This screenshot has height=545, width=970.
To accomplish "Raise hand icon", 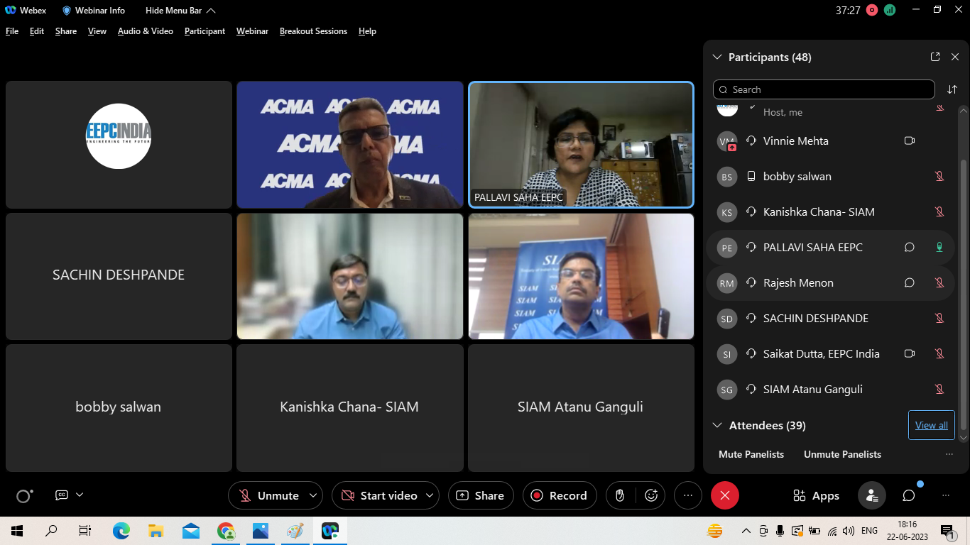I will [620, 495].
